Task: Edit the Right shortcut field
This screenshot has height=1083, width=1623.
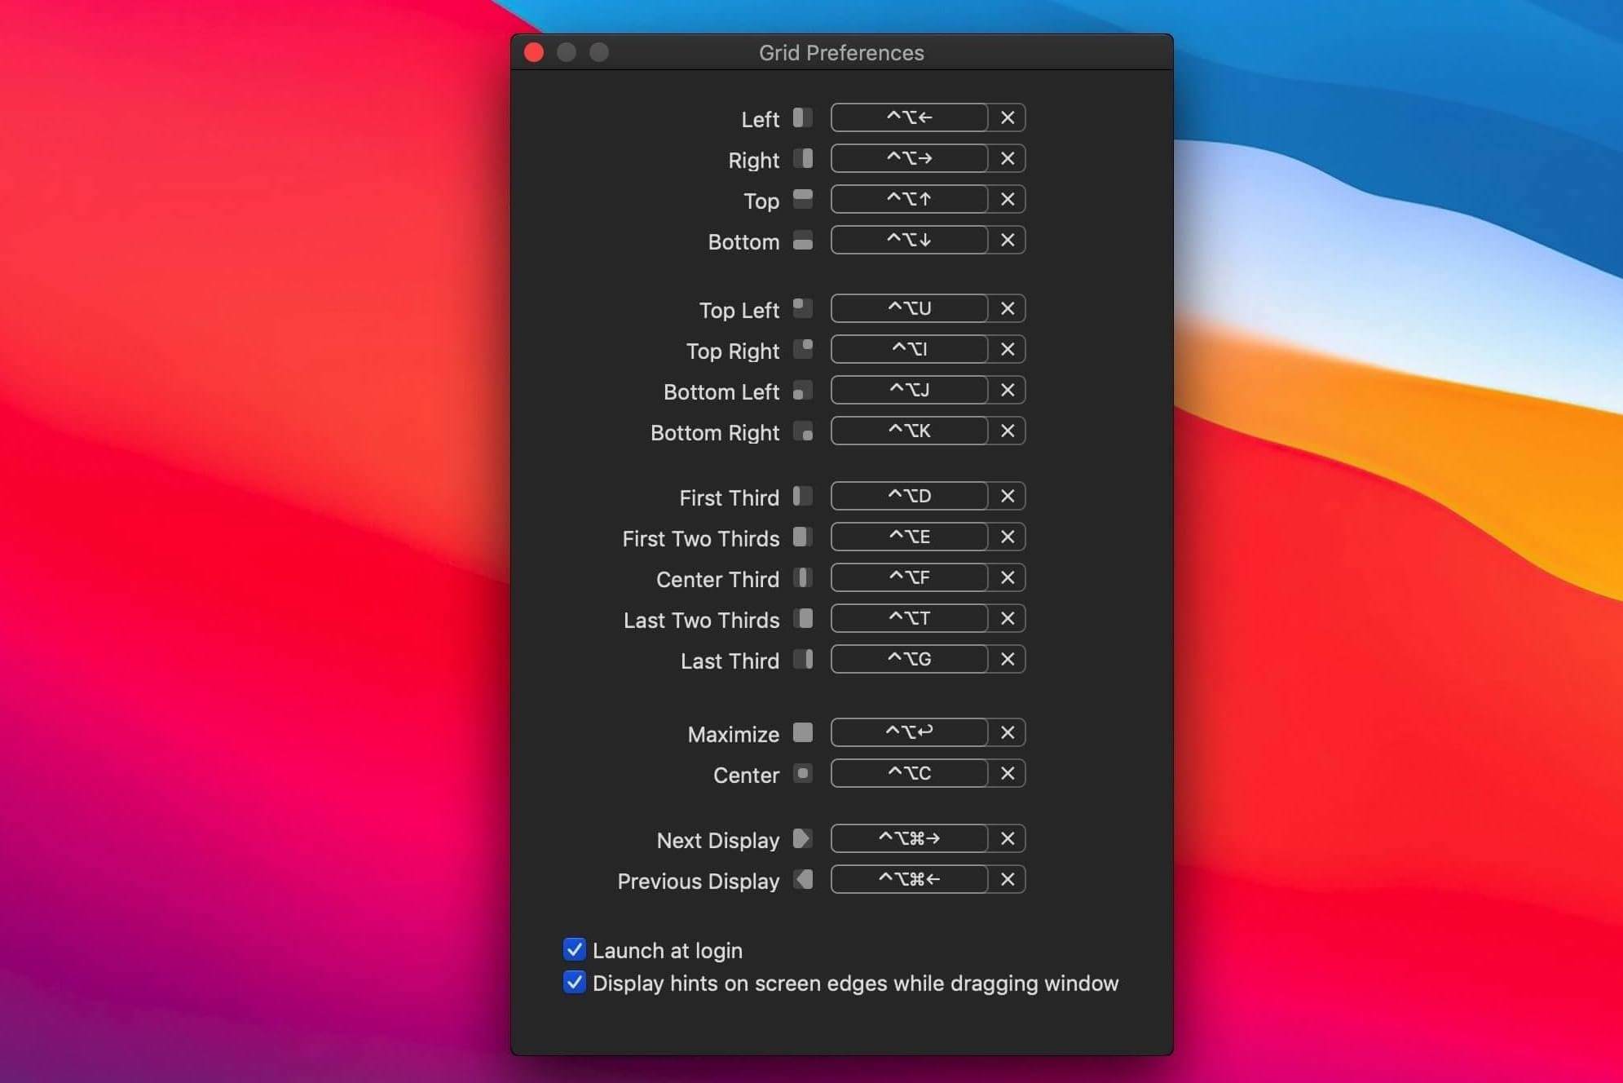Action: click(910, 159)
